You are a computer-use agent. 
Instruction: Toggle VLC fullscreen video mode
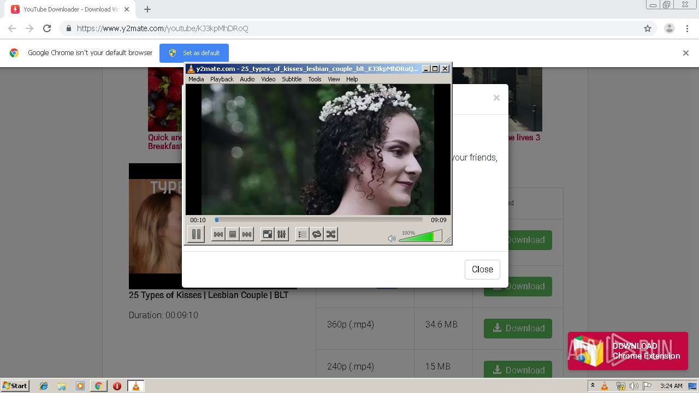tap(268, 234)
